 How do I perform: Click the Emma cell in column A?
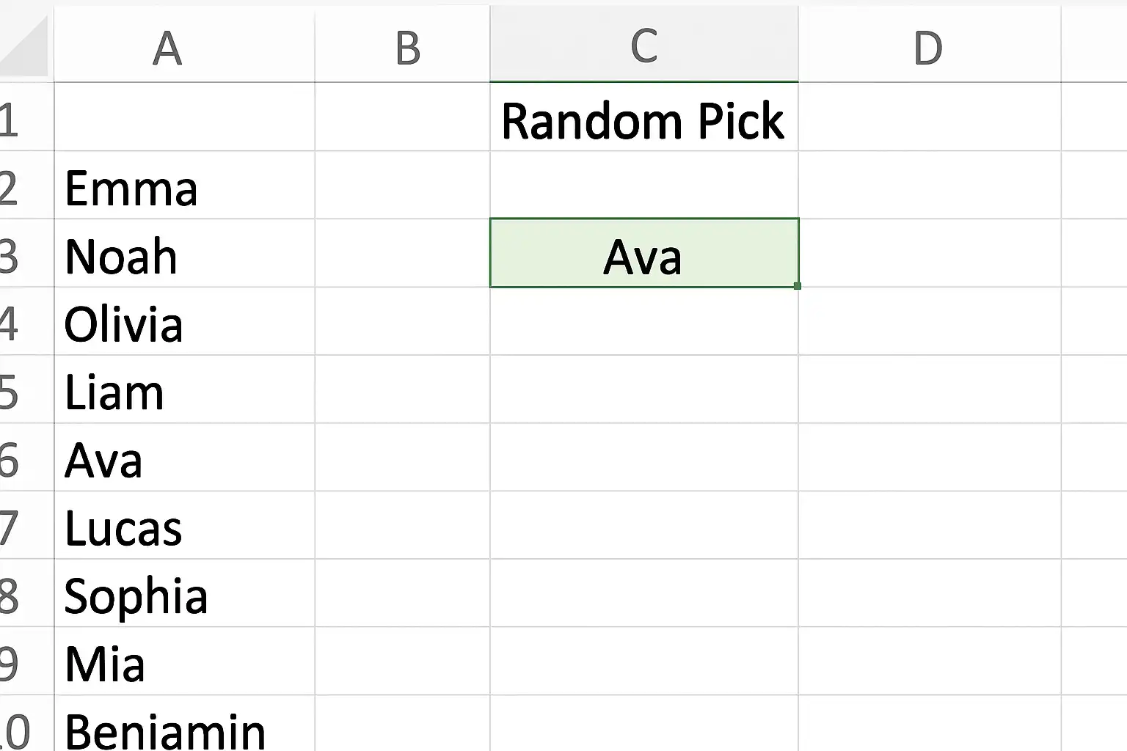click(x=184, y=186)
